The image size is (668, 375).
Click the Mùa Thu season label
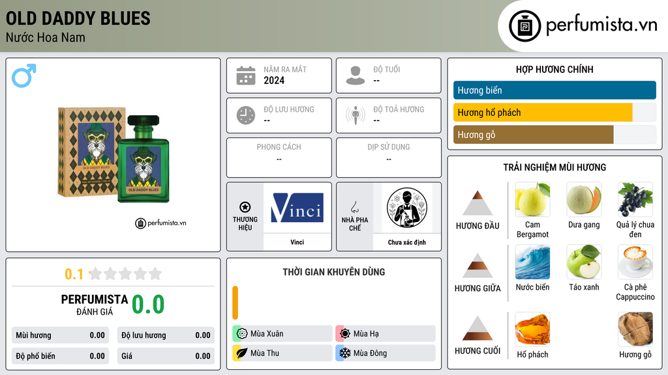coord(265,353)
